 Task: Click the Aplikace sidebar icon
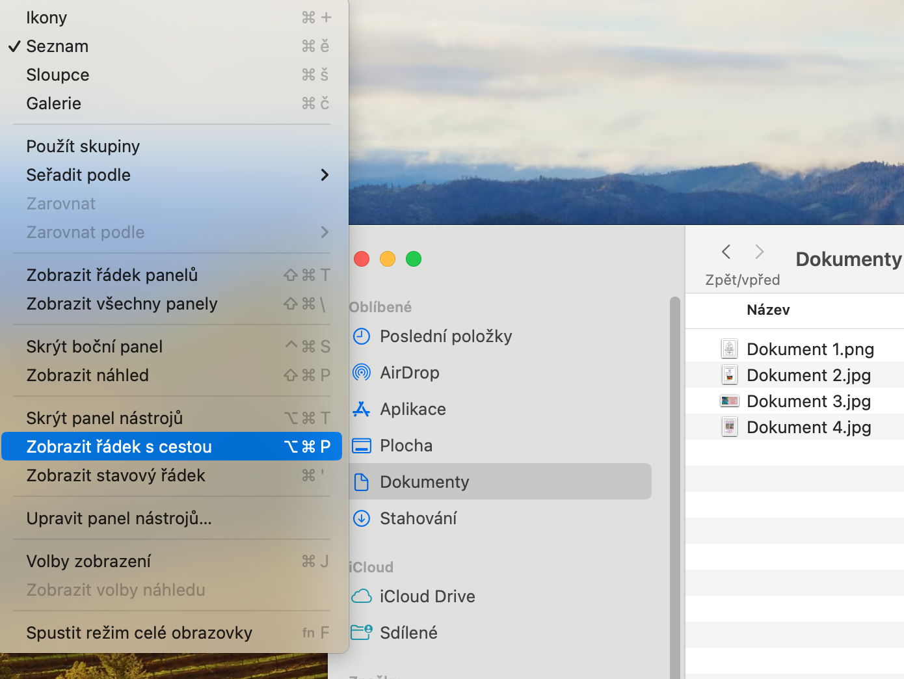click(362, 409)
